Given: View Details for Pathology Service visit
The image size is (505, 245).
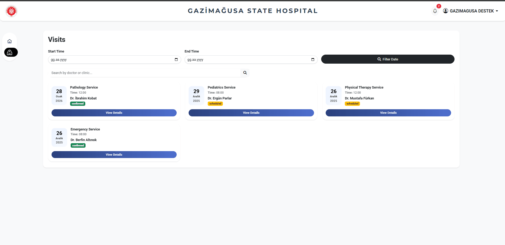Looking at the screenshot, I should point(114,113).
